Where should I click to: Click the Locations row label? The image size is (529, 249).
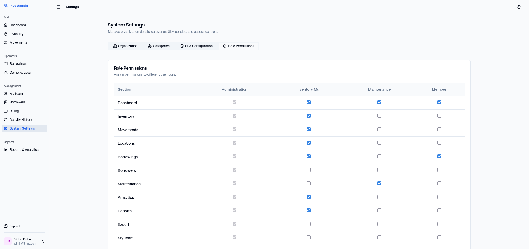pyautogui.click(x=126, y=143)
